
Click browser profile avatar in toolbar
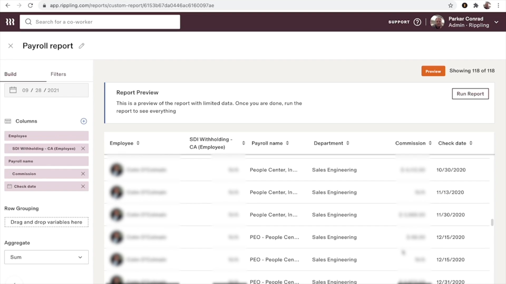(x=487, y=6)
